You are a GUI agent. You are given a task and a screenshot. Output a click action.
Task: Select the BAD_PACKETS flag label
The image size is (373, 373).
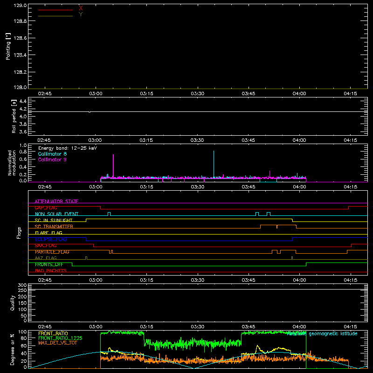51,270
